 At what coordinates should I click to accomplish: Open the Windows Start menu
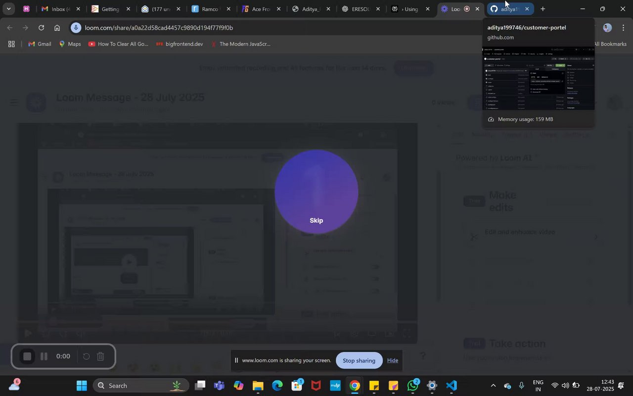82,386
